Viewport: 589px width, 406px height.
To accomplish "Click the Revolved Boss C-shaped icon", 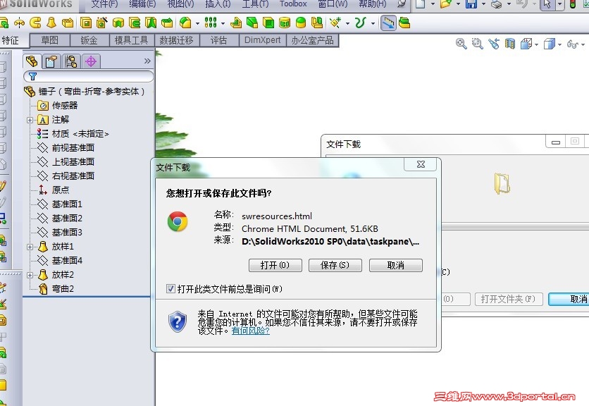I will pos(35,23).
